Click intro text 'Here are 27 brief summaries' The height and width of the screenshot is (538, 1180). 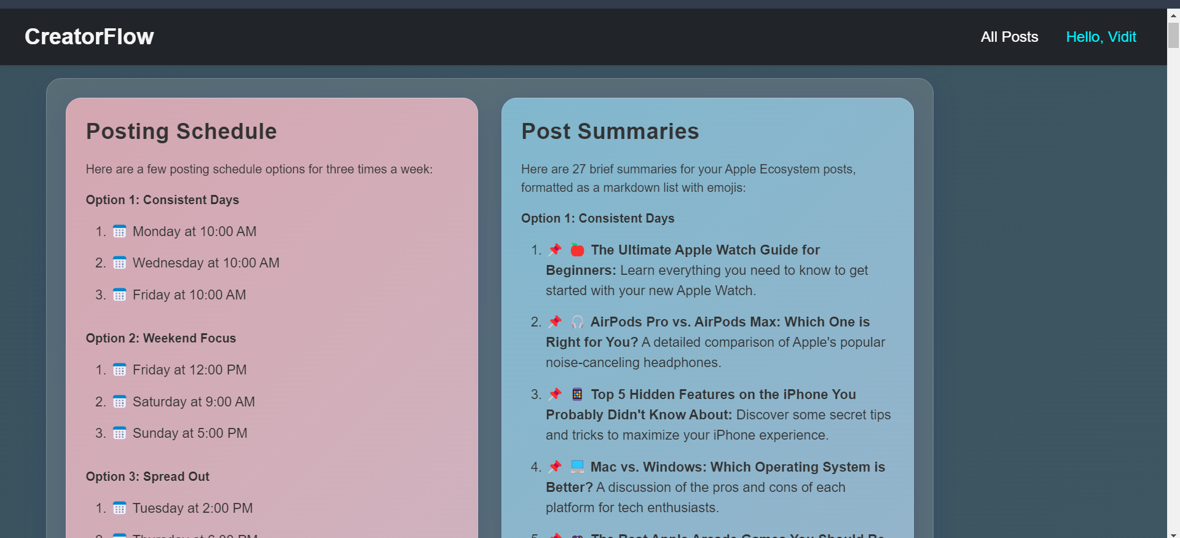coord(688,178)
